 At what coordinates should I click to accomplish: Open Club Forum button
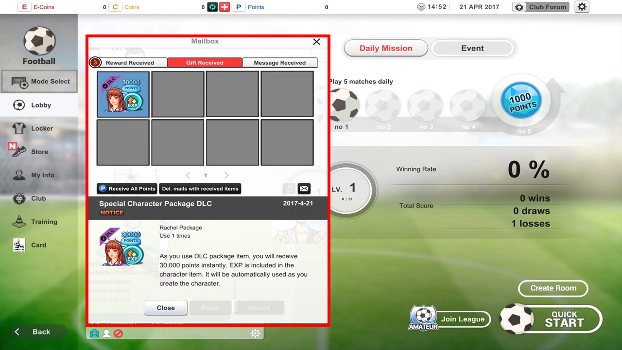click(541, 7)
